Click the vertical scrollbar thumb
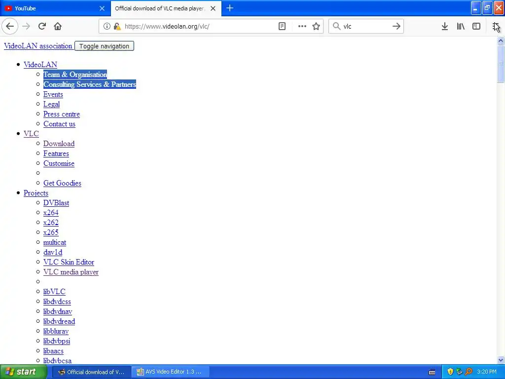Screen dimensions: 505x379 [x=501, y=64]
